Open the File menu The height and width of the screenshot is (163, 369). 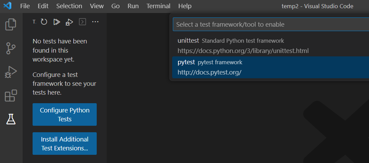[25, 6]
